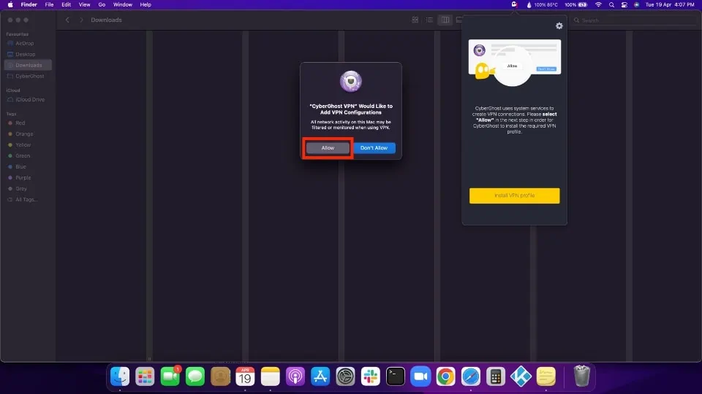Open Notes from the Dock
Image resolution: width=702 pixels, height=394 pixels.
[271, 376]
